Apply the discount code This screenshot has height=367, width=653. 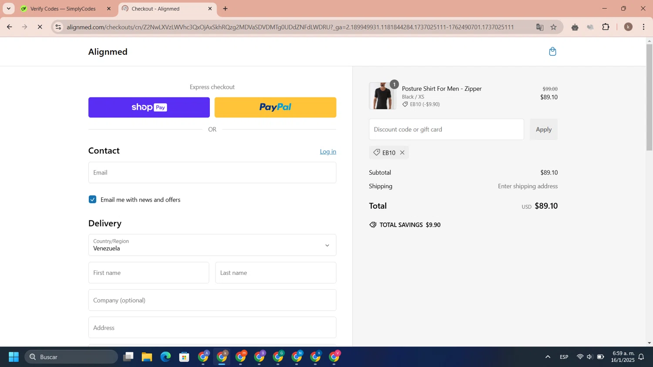(x=543, y=130)
